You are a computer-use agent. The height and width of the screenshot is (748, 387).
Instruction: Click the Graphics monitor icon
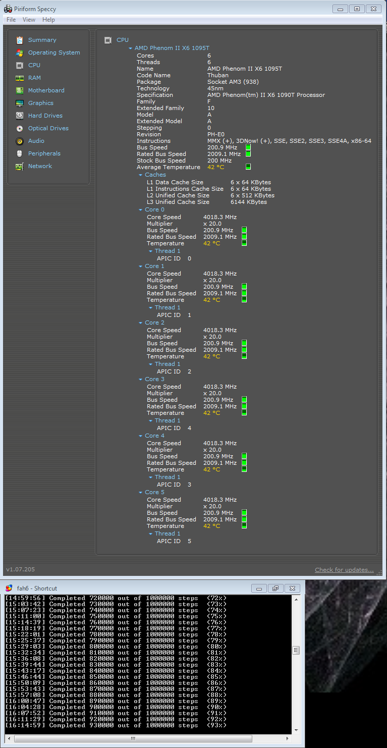point(20,103)
